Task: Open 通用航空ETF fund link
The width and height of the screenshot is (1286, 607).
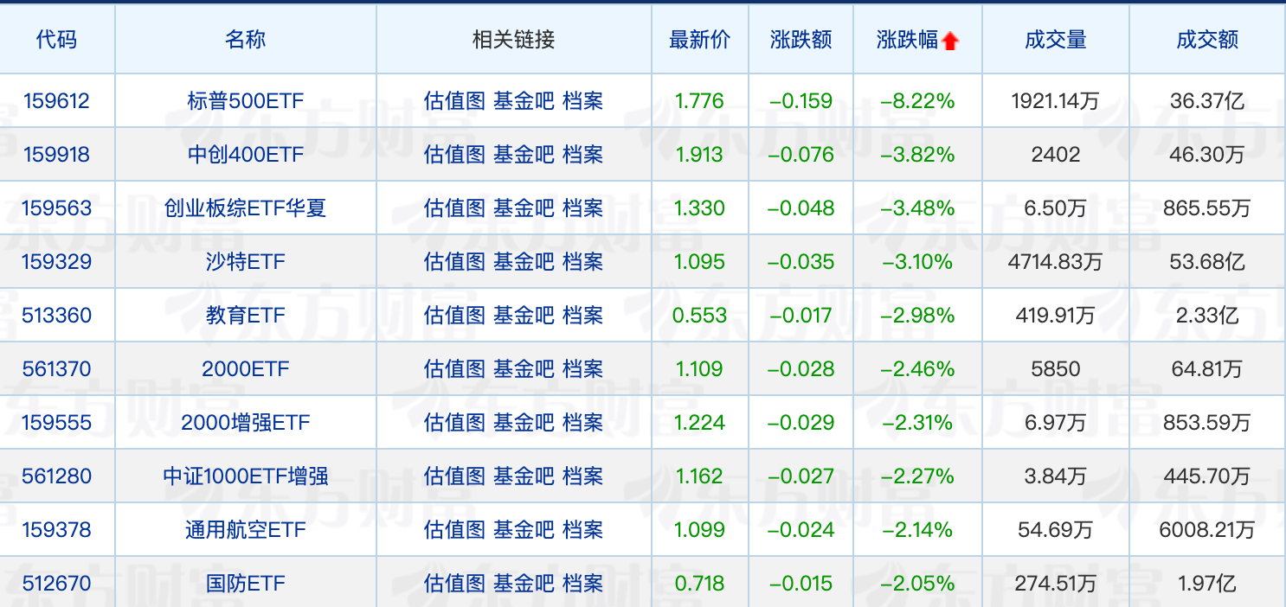Action: coord(246,530)
